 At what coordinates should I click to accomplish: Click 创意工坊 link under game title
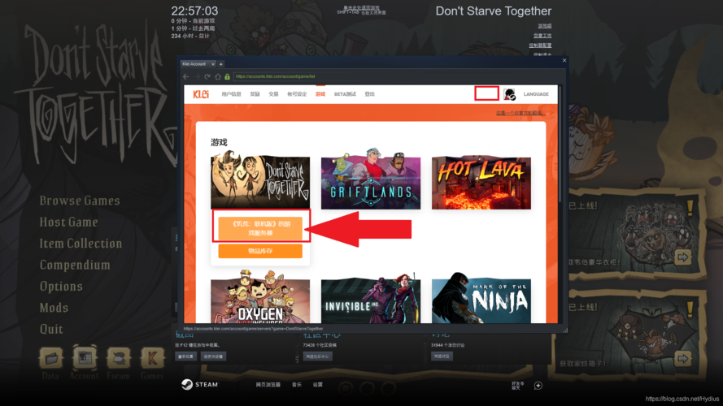(x=542, y=36)
